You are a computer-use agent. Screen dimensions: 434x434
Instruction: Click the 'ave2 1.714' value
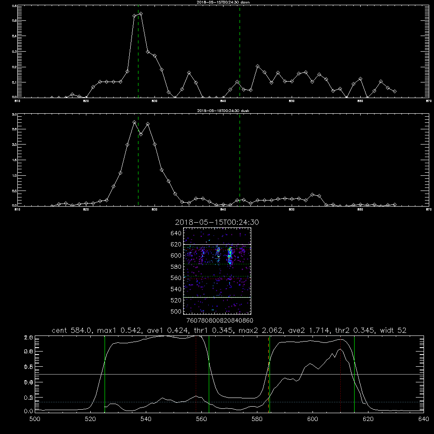[x=308, y=330]
